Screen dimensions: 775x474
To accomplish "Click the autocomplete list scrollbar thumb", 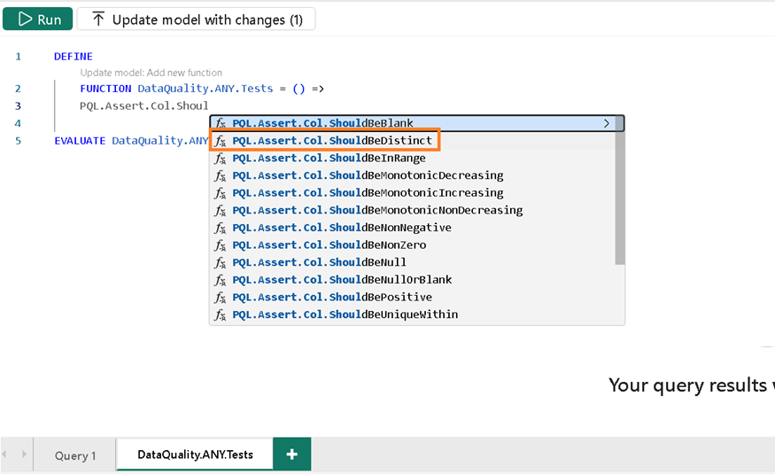I will (x=620, y=190).
